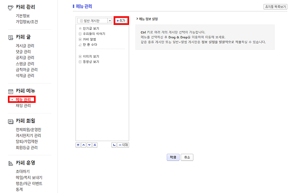Open 공지글 관리 in the sidebar
Image resolution: width=293 pixels, height=193 pixels.
tap(25, 58)
